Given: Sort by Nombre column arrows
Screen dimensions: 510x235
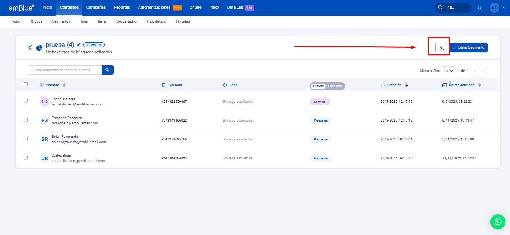Looking at the screenshot, I should click(64, 85).
